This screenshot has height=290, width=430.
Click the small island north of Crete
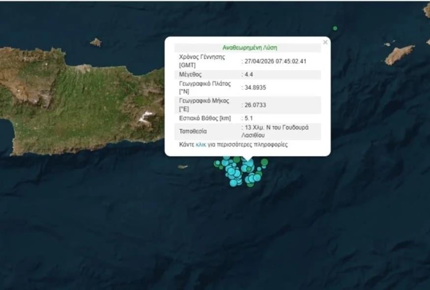pos(96,43)
